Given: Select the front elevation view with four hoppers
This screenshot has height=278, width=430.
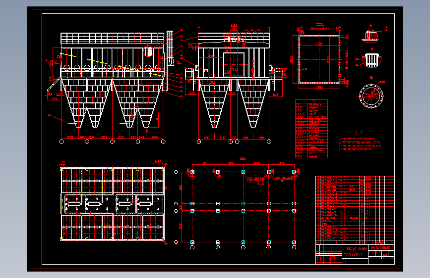Looking at the screenshot, I should point(114,86).
